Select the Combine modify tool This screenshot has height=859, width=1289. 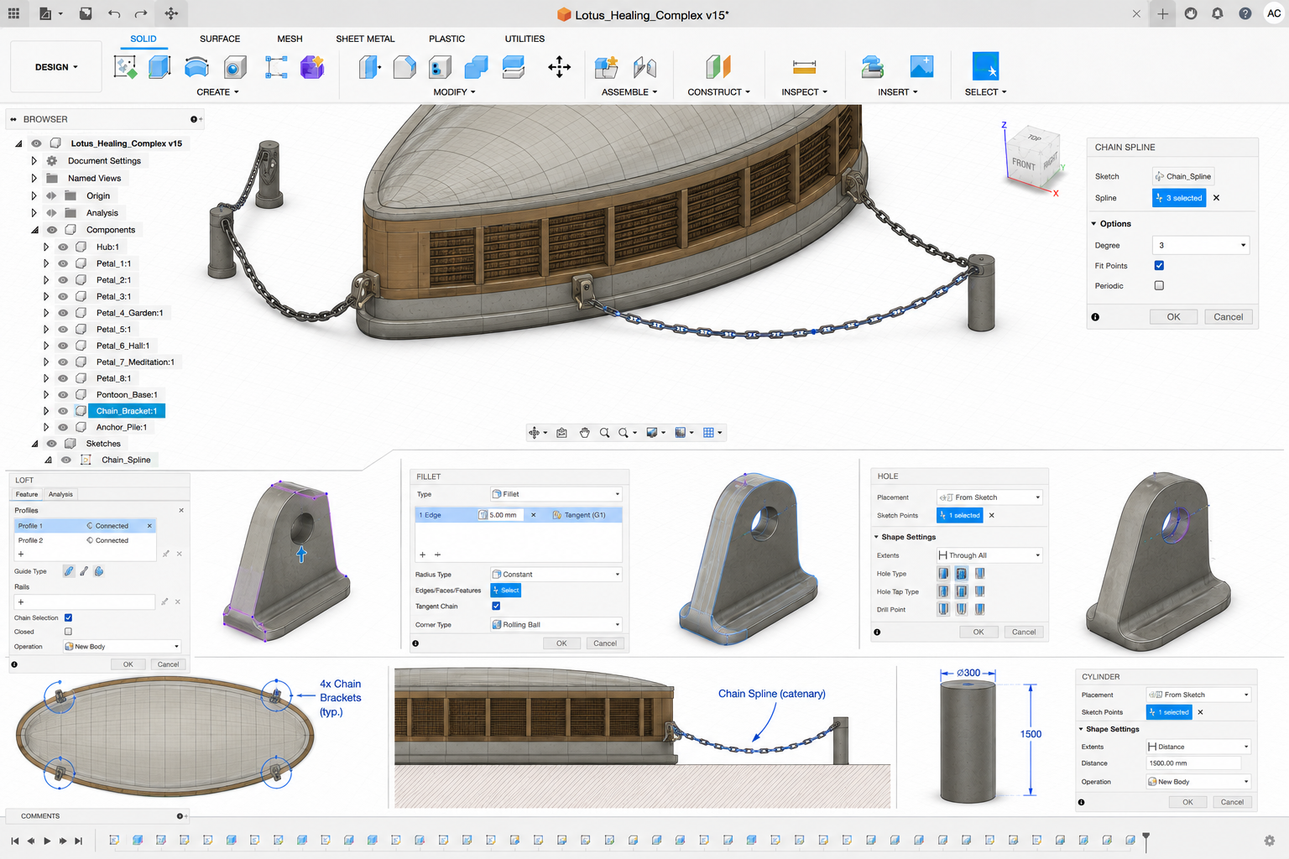pos(476,67)
